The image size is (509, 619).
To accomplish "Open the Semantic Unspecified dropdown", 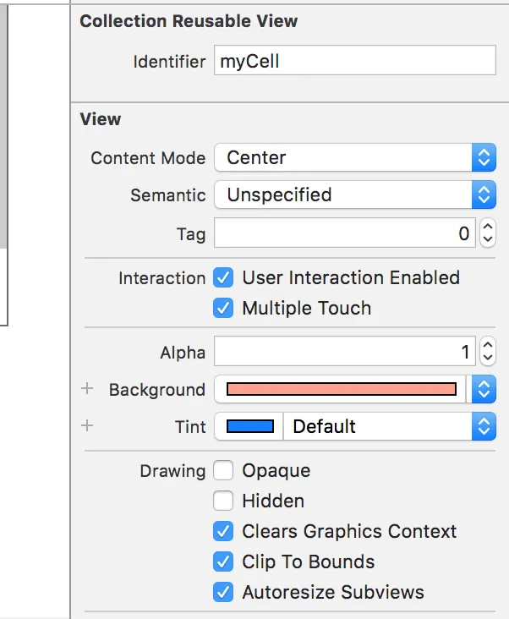I will pos(354,195).
